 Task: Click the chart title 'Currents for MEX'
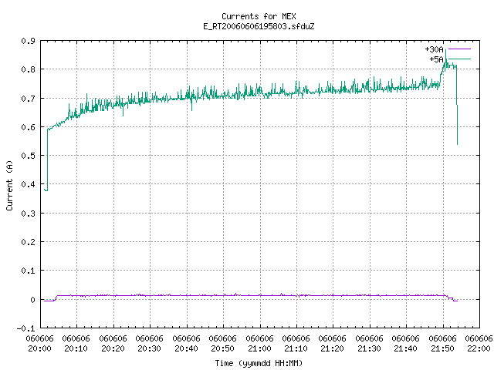[x=259, y=16]
